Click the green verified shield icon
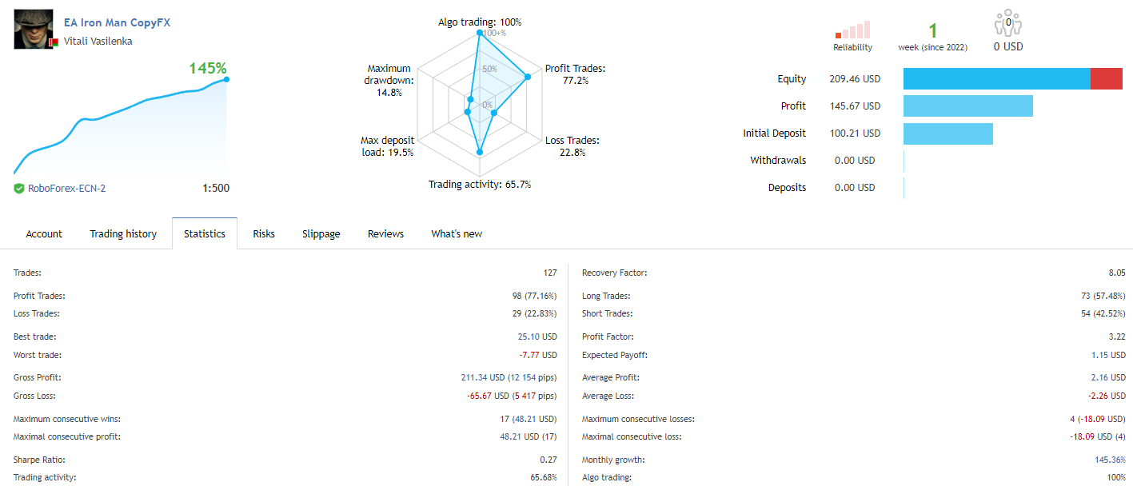This screenshot has height=486, width=1133. pyautogui.click(x=19, y=189)
